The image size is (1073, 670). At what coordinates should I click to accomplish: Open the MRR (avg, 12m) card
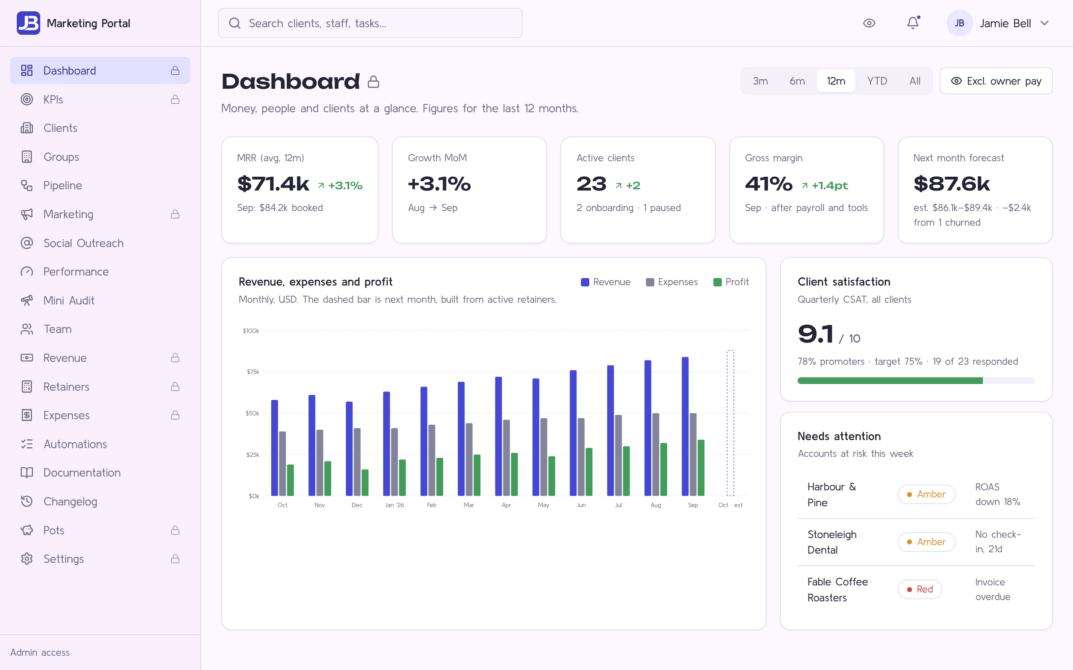tap(300, 190)
